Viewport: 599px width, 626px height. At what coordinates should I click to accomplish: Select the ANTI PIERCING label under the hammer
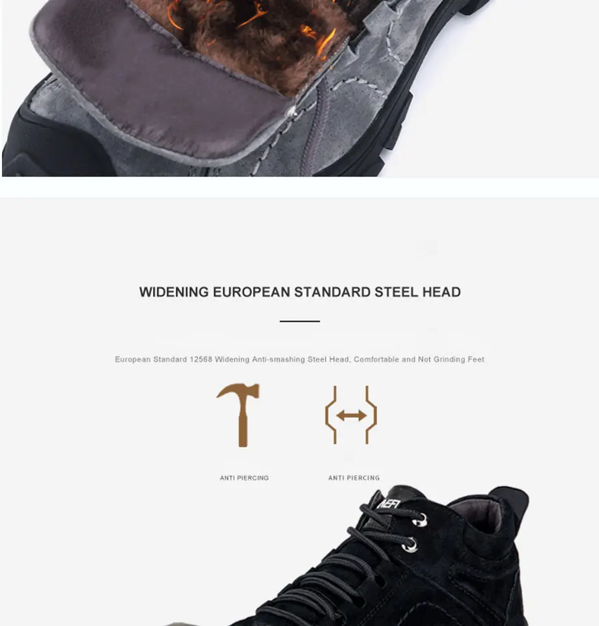click(x=244, y=478)
